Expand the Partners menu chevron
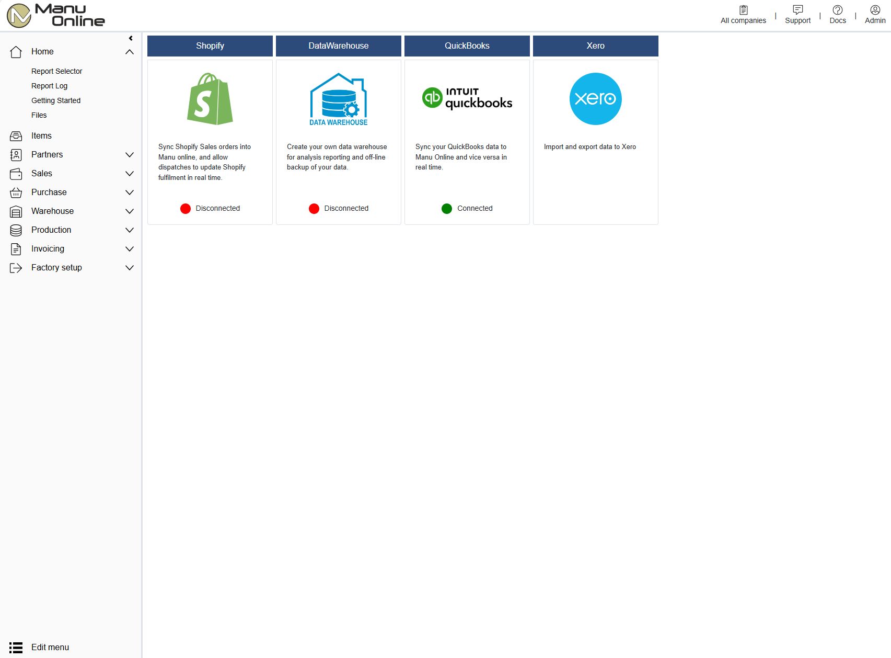891x658 pixels. point(130,155)
